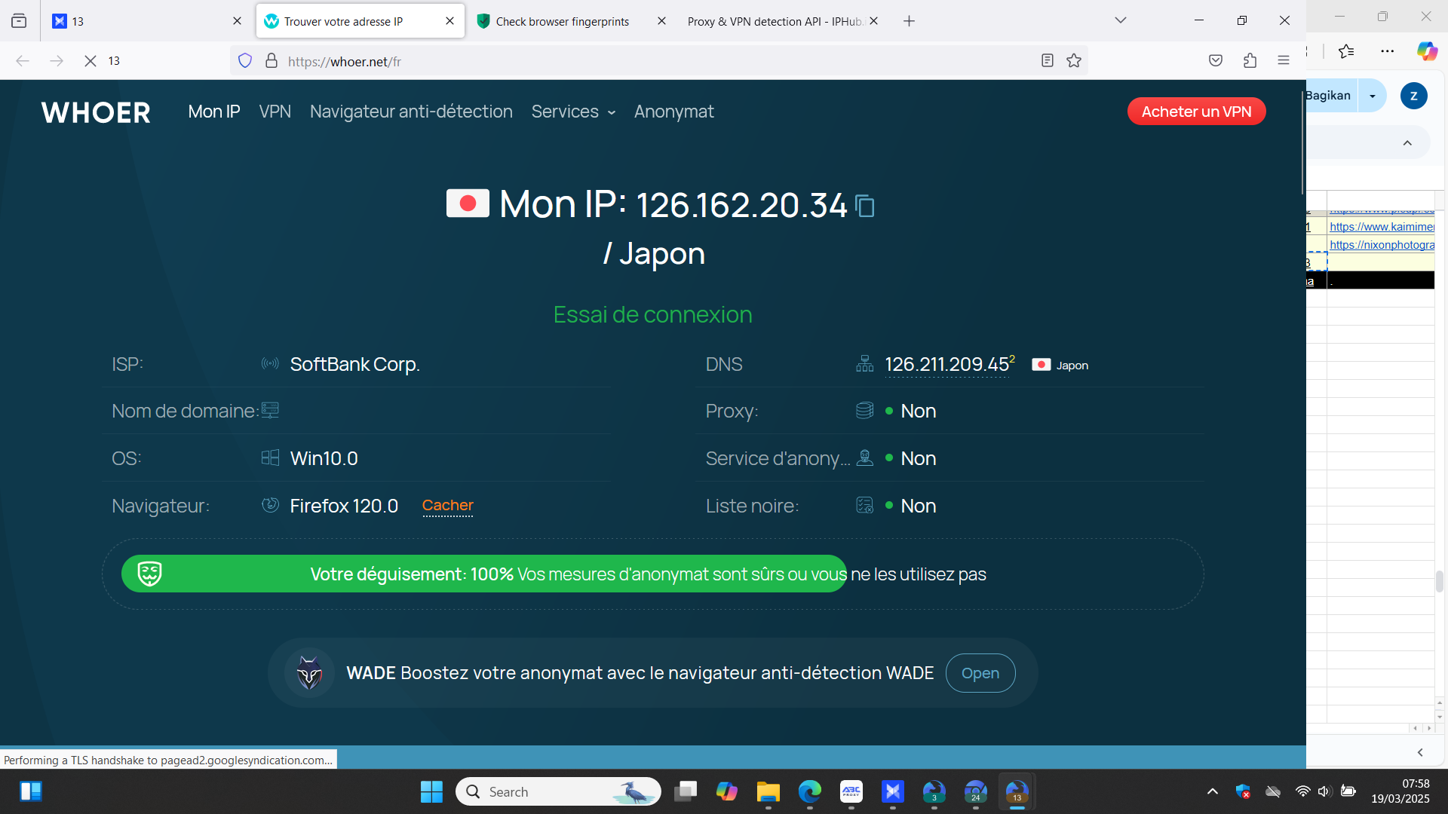Viewport: 1448px width, 814px height.
Task: Click the Essai de connexion link
Action: (x=653, y=314)
